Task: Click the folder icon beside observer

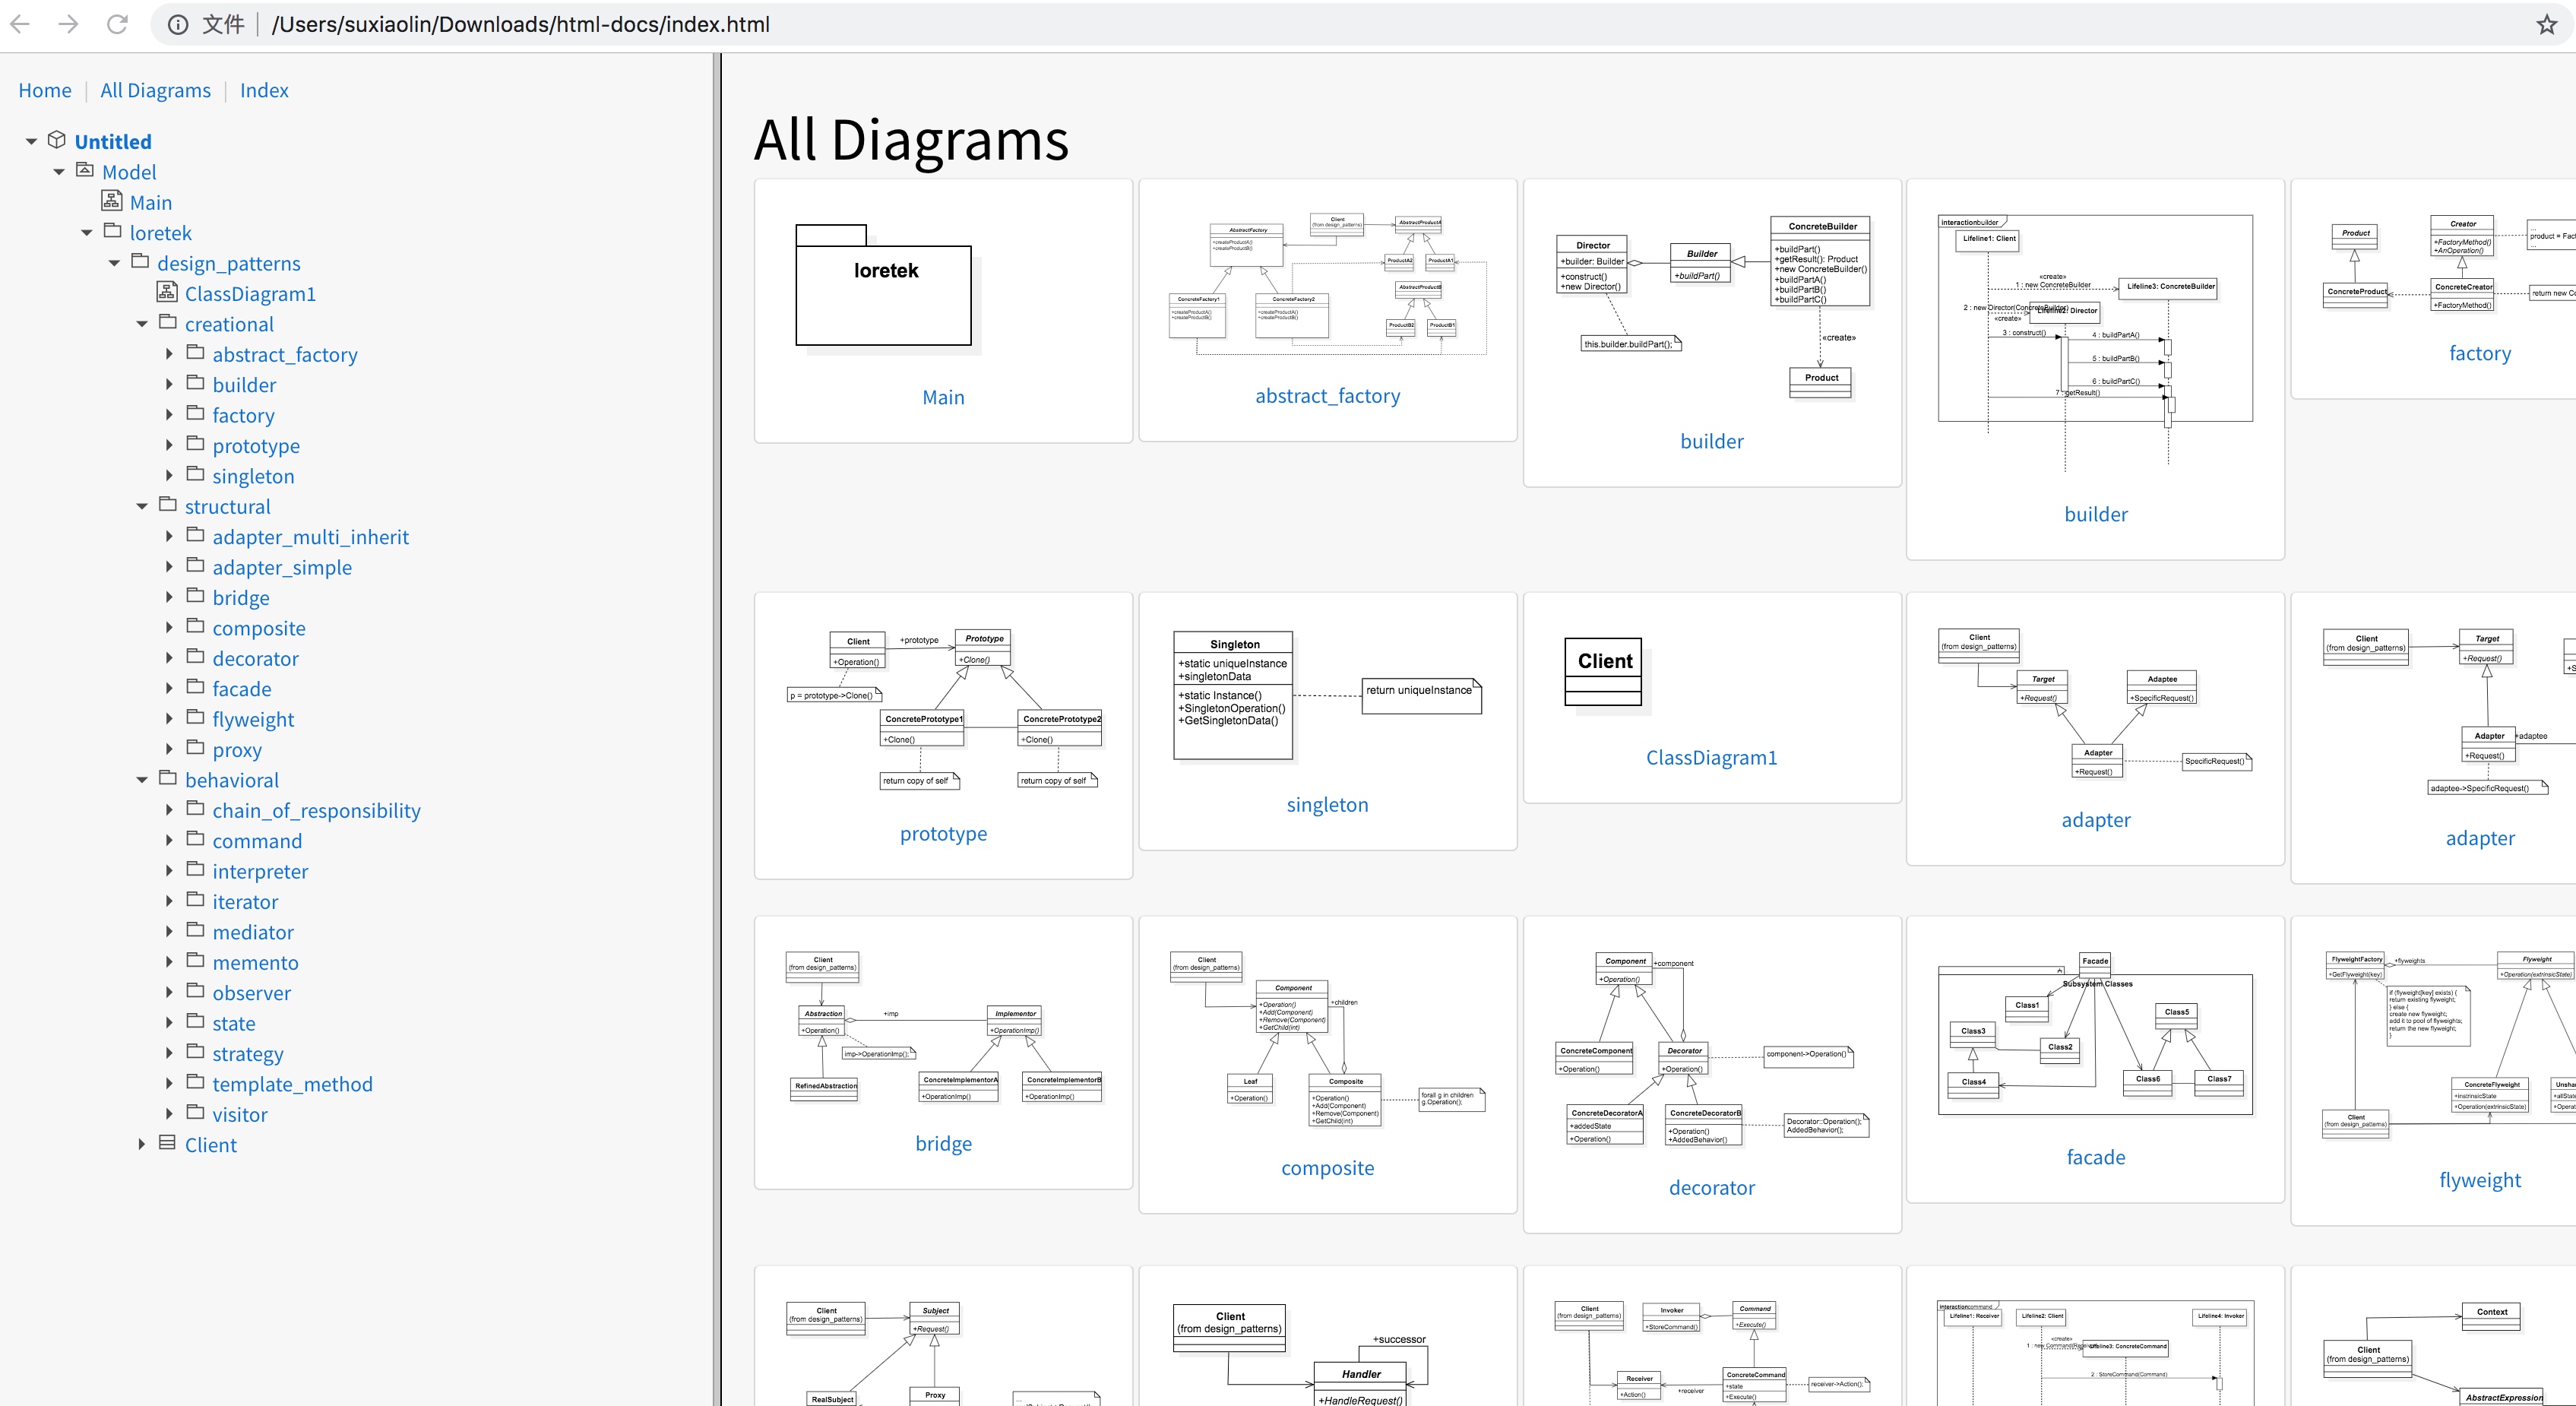Action: (195, 991)
